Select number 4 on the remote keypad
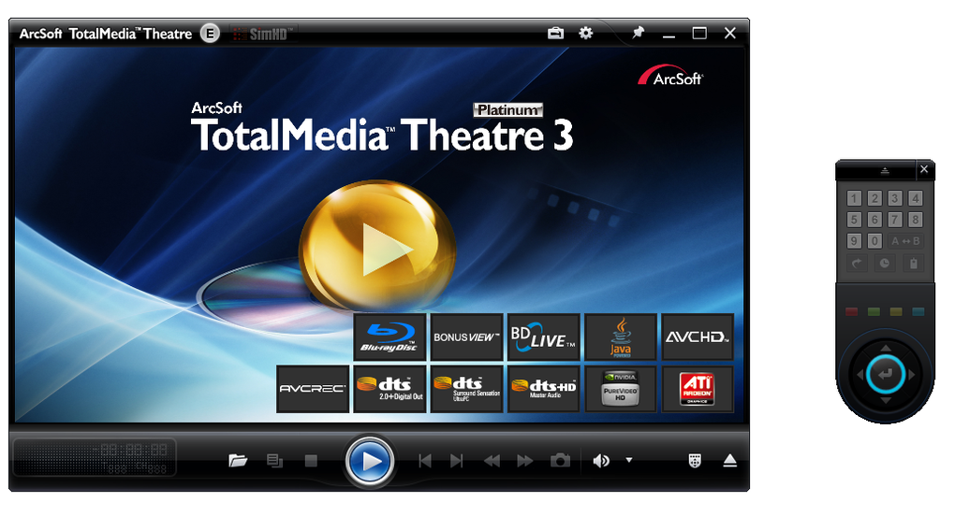The image size is (955, 516). click(x=915, y=198)
